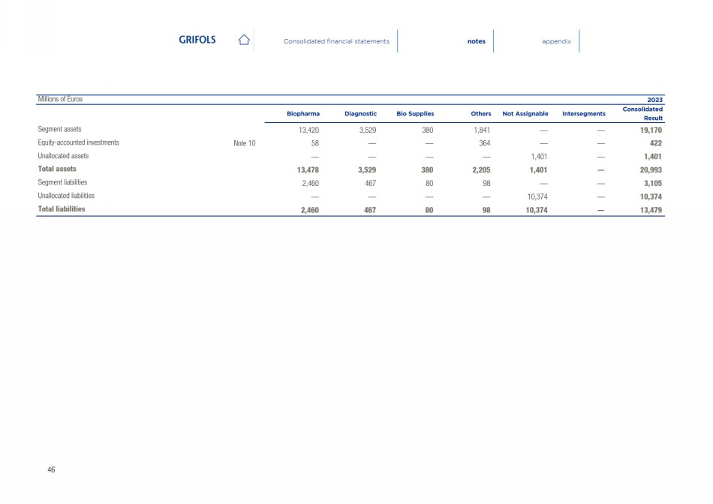Image resolution: width=713 pixels, height=504 pixels.
Task: Click the Consolidated Result column header
Action: 642,114
